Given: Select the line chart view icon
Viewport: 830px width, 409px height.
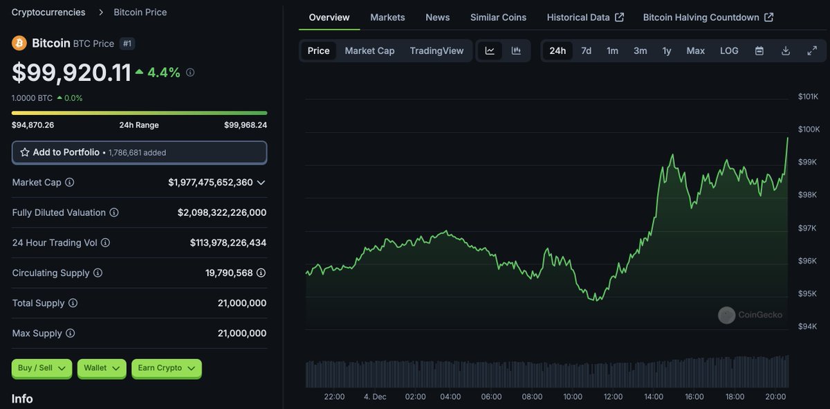Looking at the screenshot, I should coord(490,50).
